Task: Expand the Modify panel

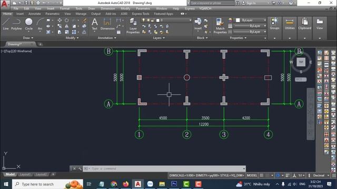Action: [x=72, y=38]
